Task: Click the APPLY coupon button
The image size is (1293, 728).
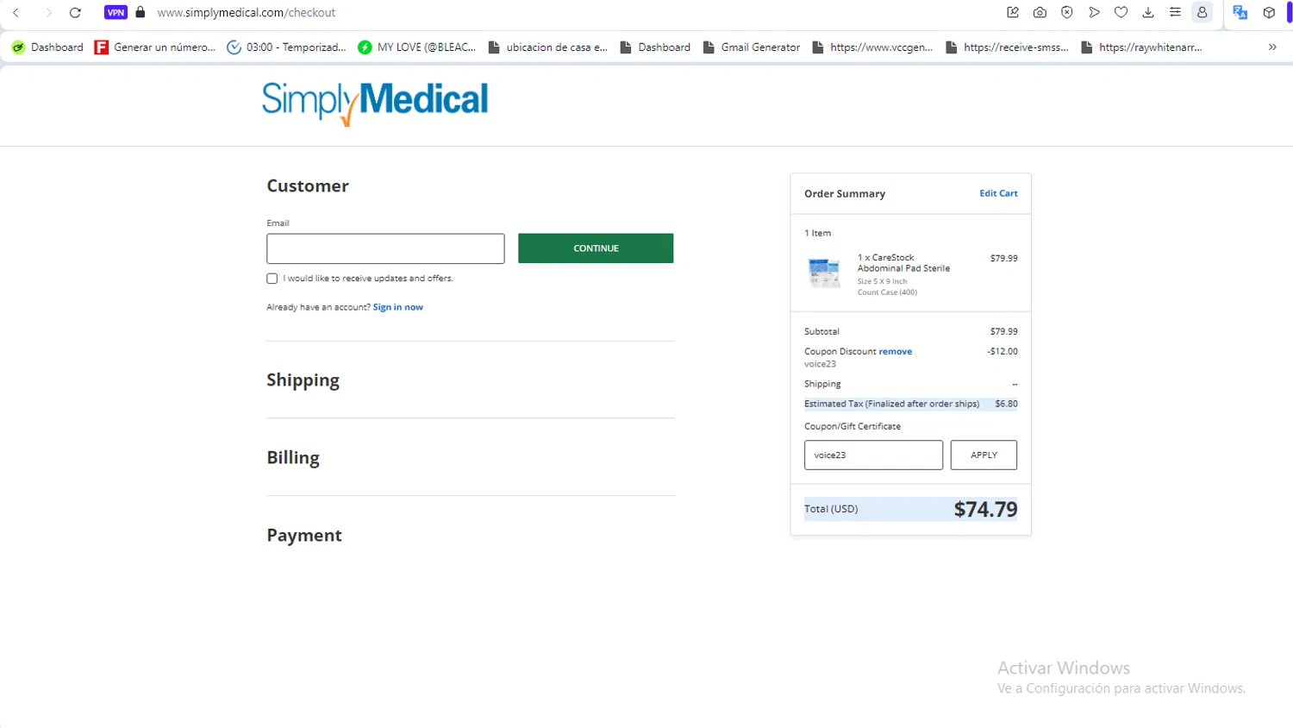Action: pos(984,455)
